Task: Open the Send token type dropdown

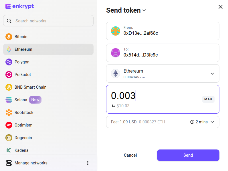Action: coord(144,10)
